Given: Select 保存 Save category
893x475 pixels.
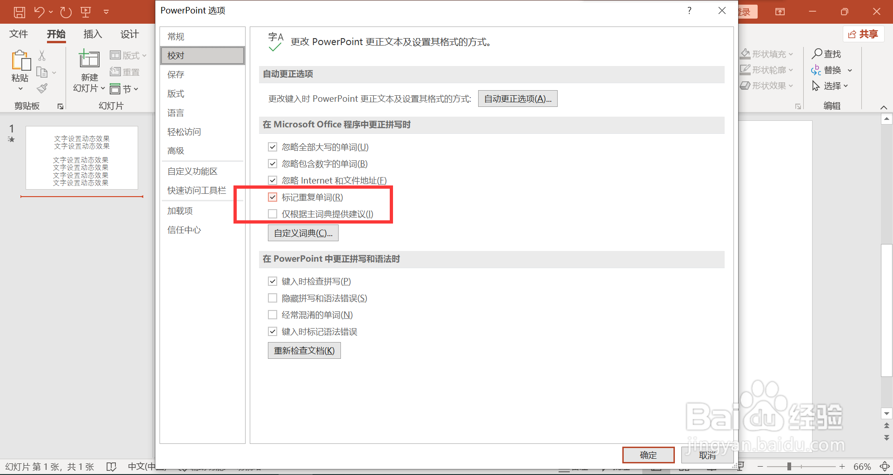Looking at the screenshot, I should click(202, 74).
